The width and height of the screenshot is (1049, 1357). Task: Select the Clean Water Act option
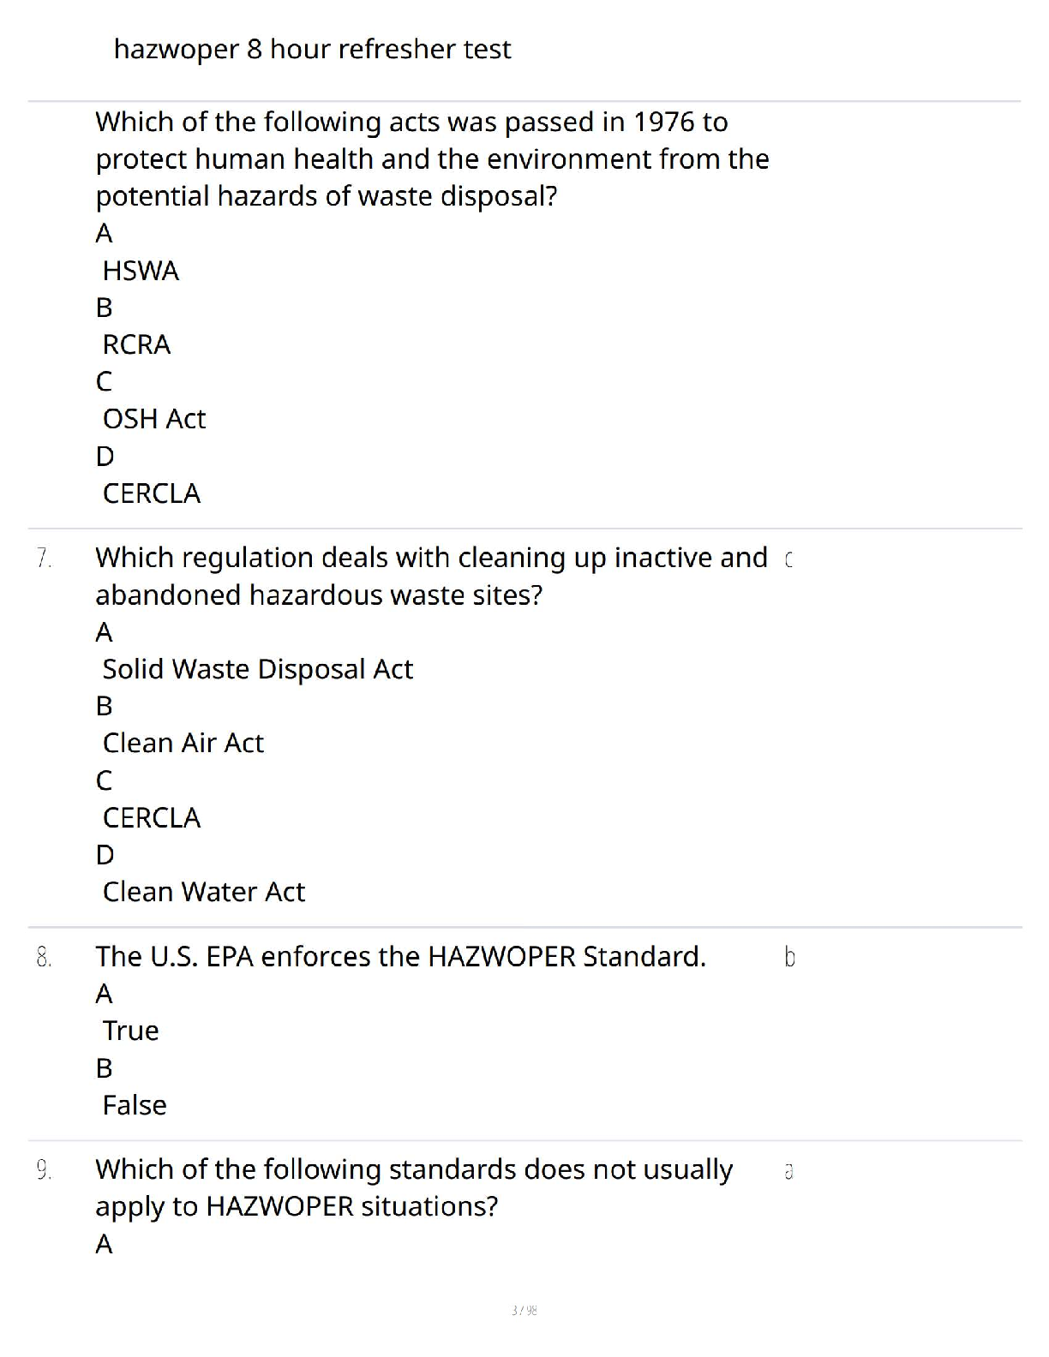click(203, 892)
